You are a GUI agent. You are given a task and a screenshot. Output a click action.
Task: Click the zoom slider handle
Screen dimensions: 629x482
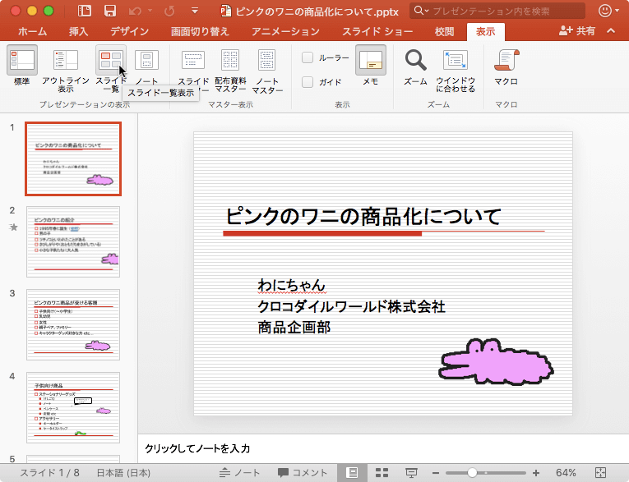[x=472, y=473]
